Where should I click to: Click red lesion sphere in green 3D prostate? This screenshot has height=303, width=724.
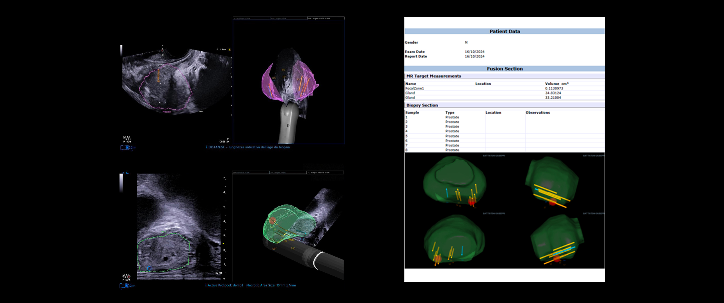[x=272, y=220]
